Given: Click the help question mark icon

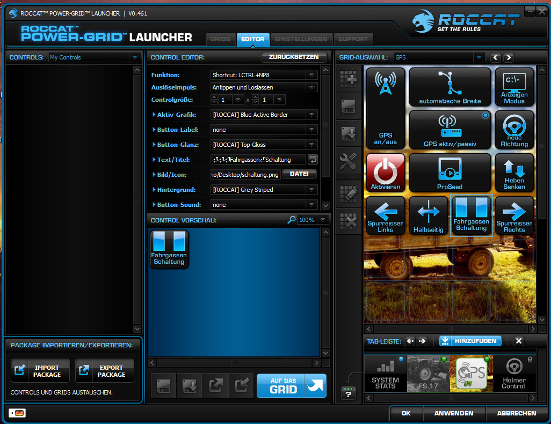Looking at the screenshot, I should [348, 394].
